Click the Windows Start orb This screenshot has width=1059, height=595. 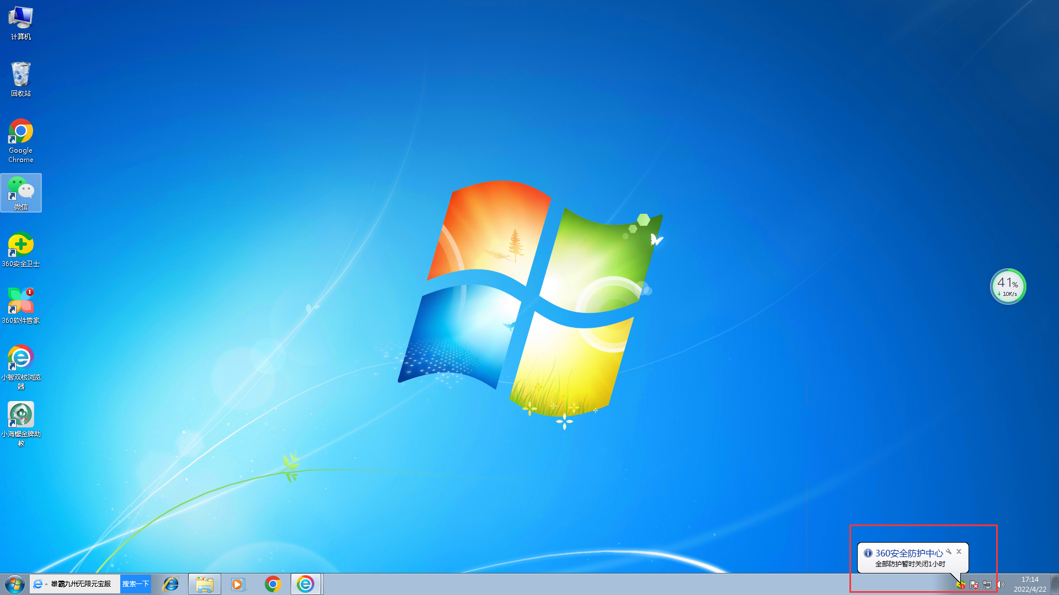15,584
